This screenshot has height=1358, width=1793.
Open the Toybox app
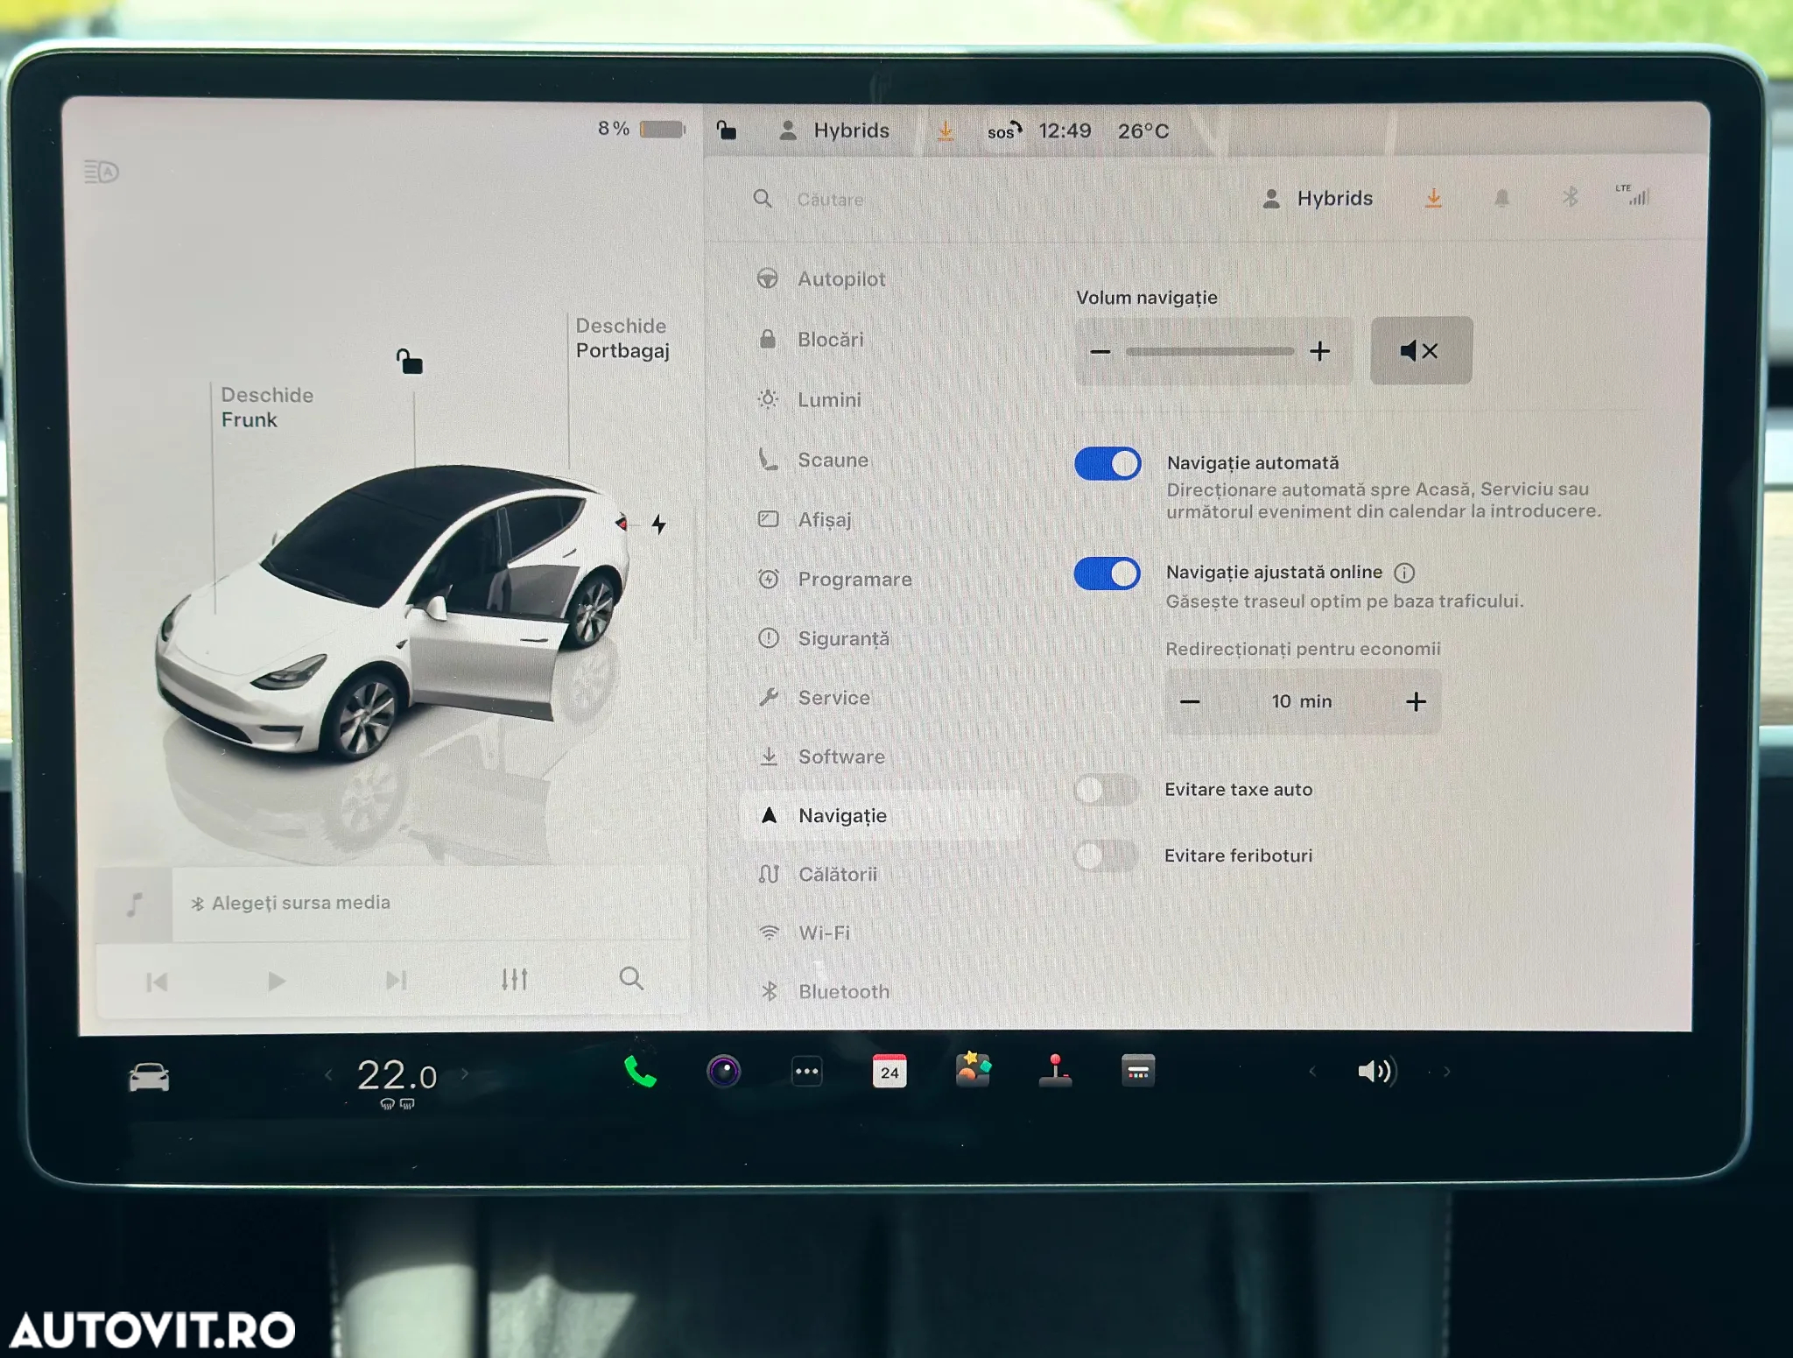(x=973, y=1070)
